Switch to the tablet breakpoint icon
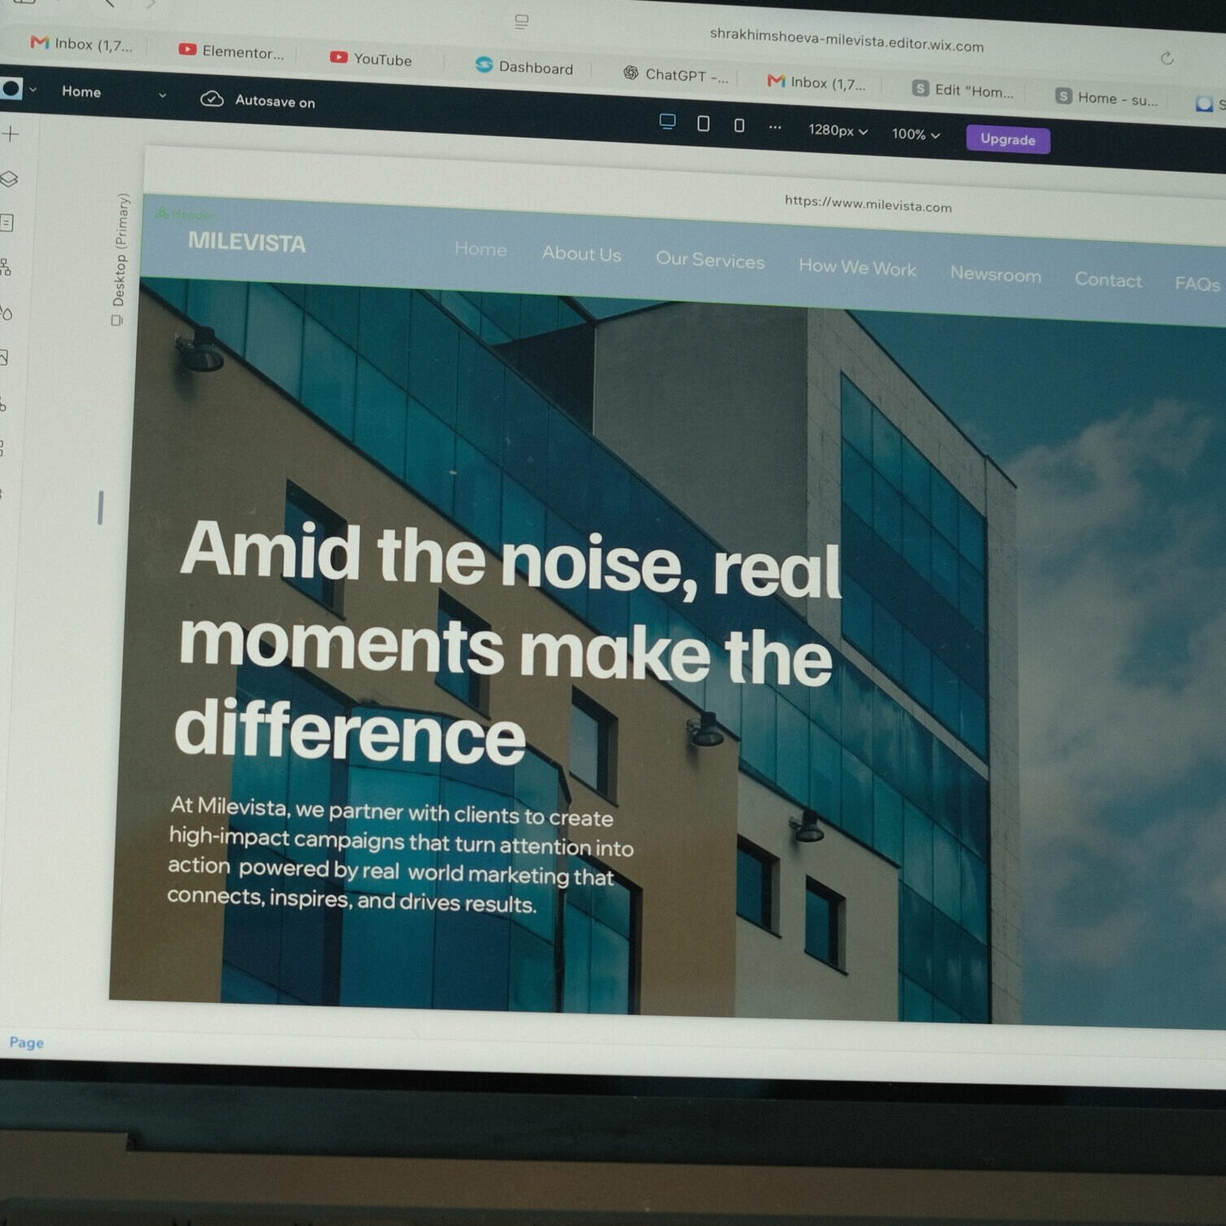The width and height of the screenshot is (1226, 1226). click(x=703, y=124)
